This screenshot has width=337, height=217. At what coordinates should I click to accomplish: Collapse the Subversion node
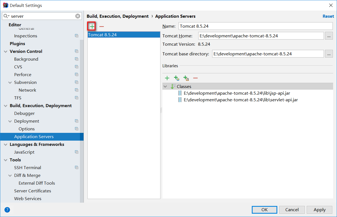10,82
